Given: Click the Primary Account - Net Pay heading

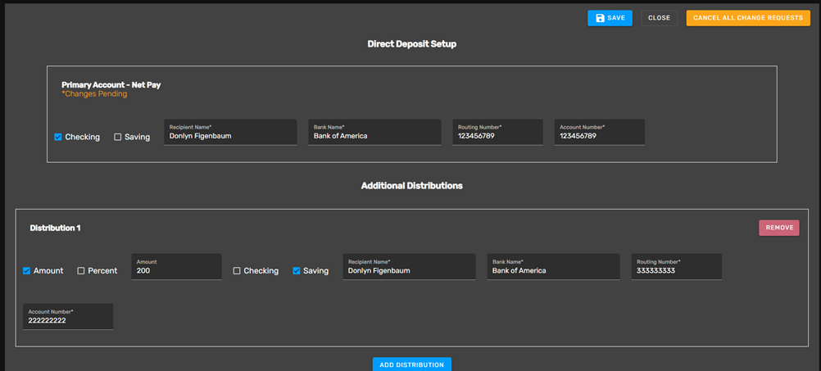Looking at the screenshot, I should [111, 85].
